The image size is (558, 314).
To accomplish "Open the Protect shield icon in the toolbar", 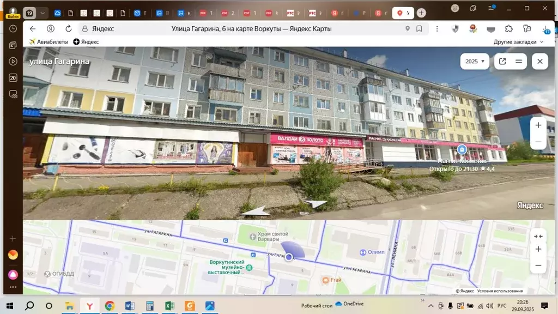I will 455,28.
